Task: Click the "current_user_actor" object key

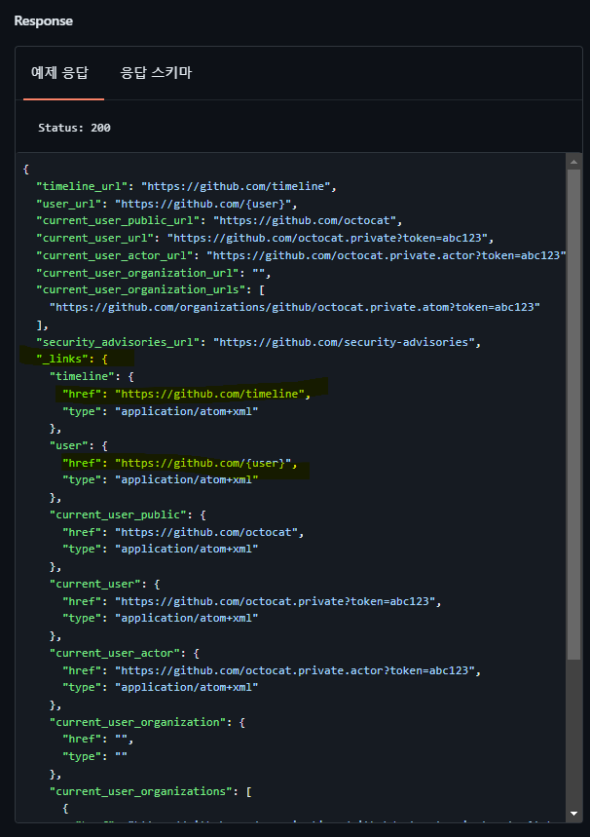Action: [114, 653]
